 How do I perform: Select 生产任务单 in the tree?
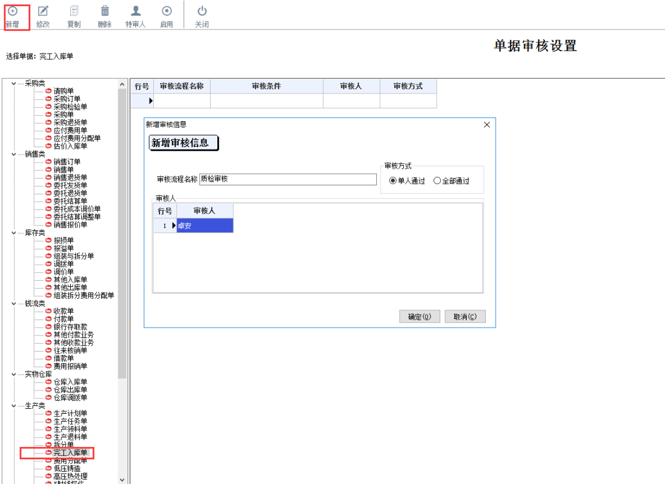[x=70, y=421]
